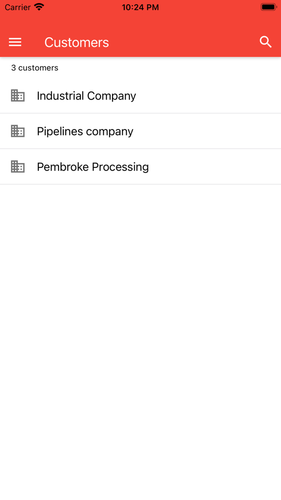Screen dimensions: 281x500
Task: Open the hamburger navigation menu
Action: pos(15,42)
